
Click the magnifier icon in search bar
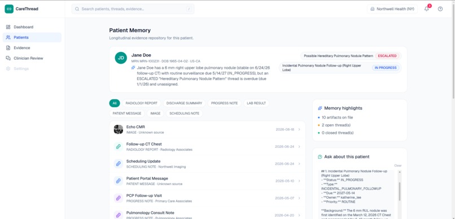77,9
